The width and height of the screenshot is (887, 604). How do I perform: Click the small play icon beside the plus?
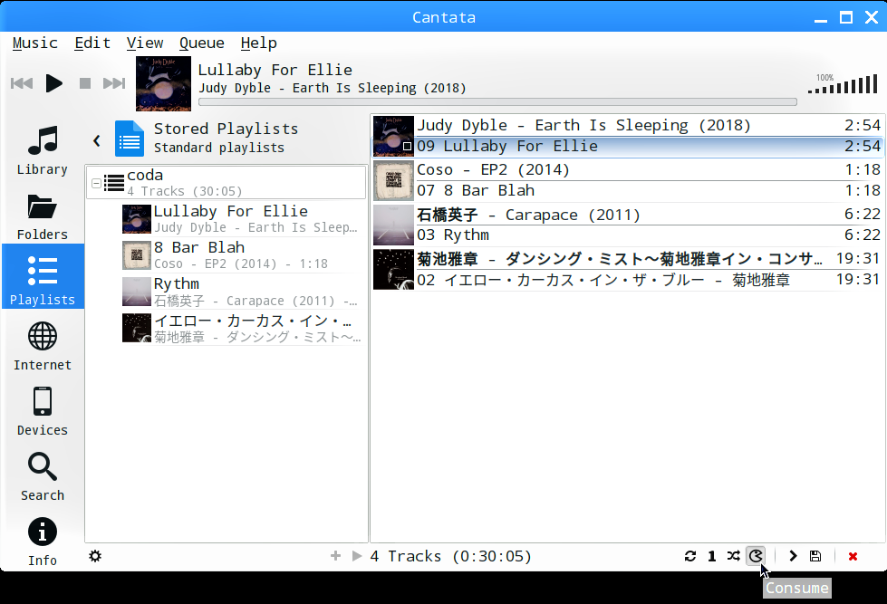[357, 556]
